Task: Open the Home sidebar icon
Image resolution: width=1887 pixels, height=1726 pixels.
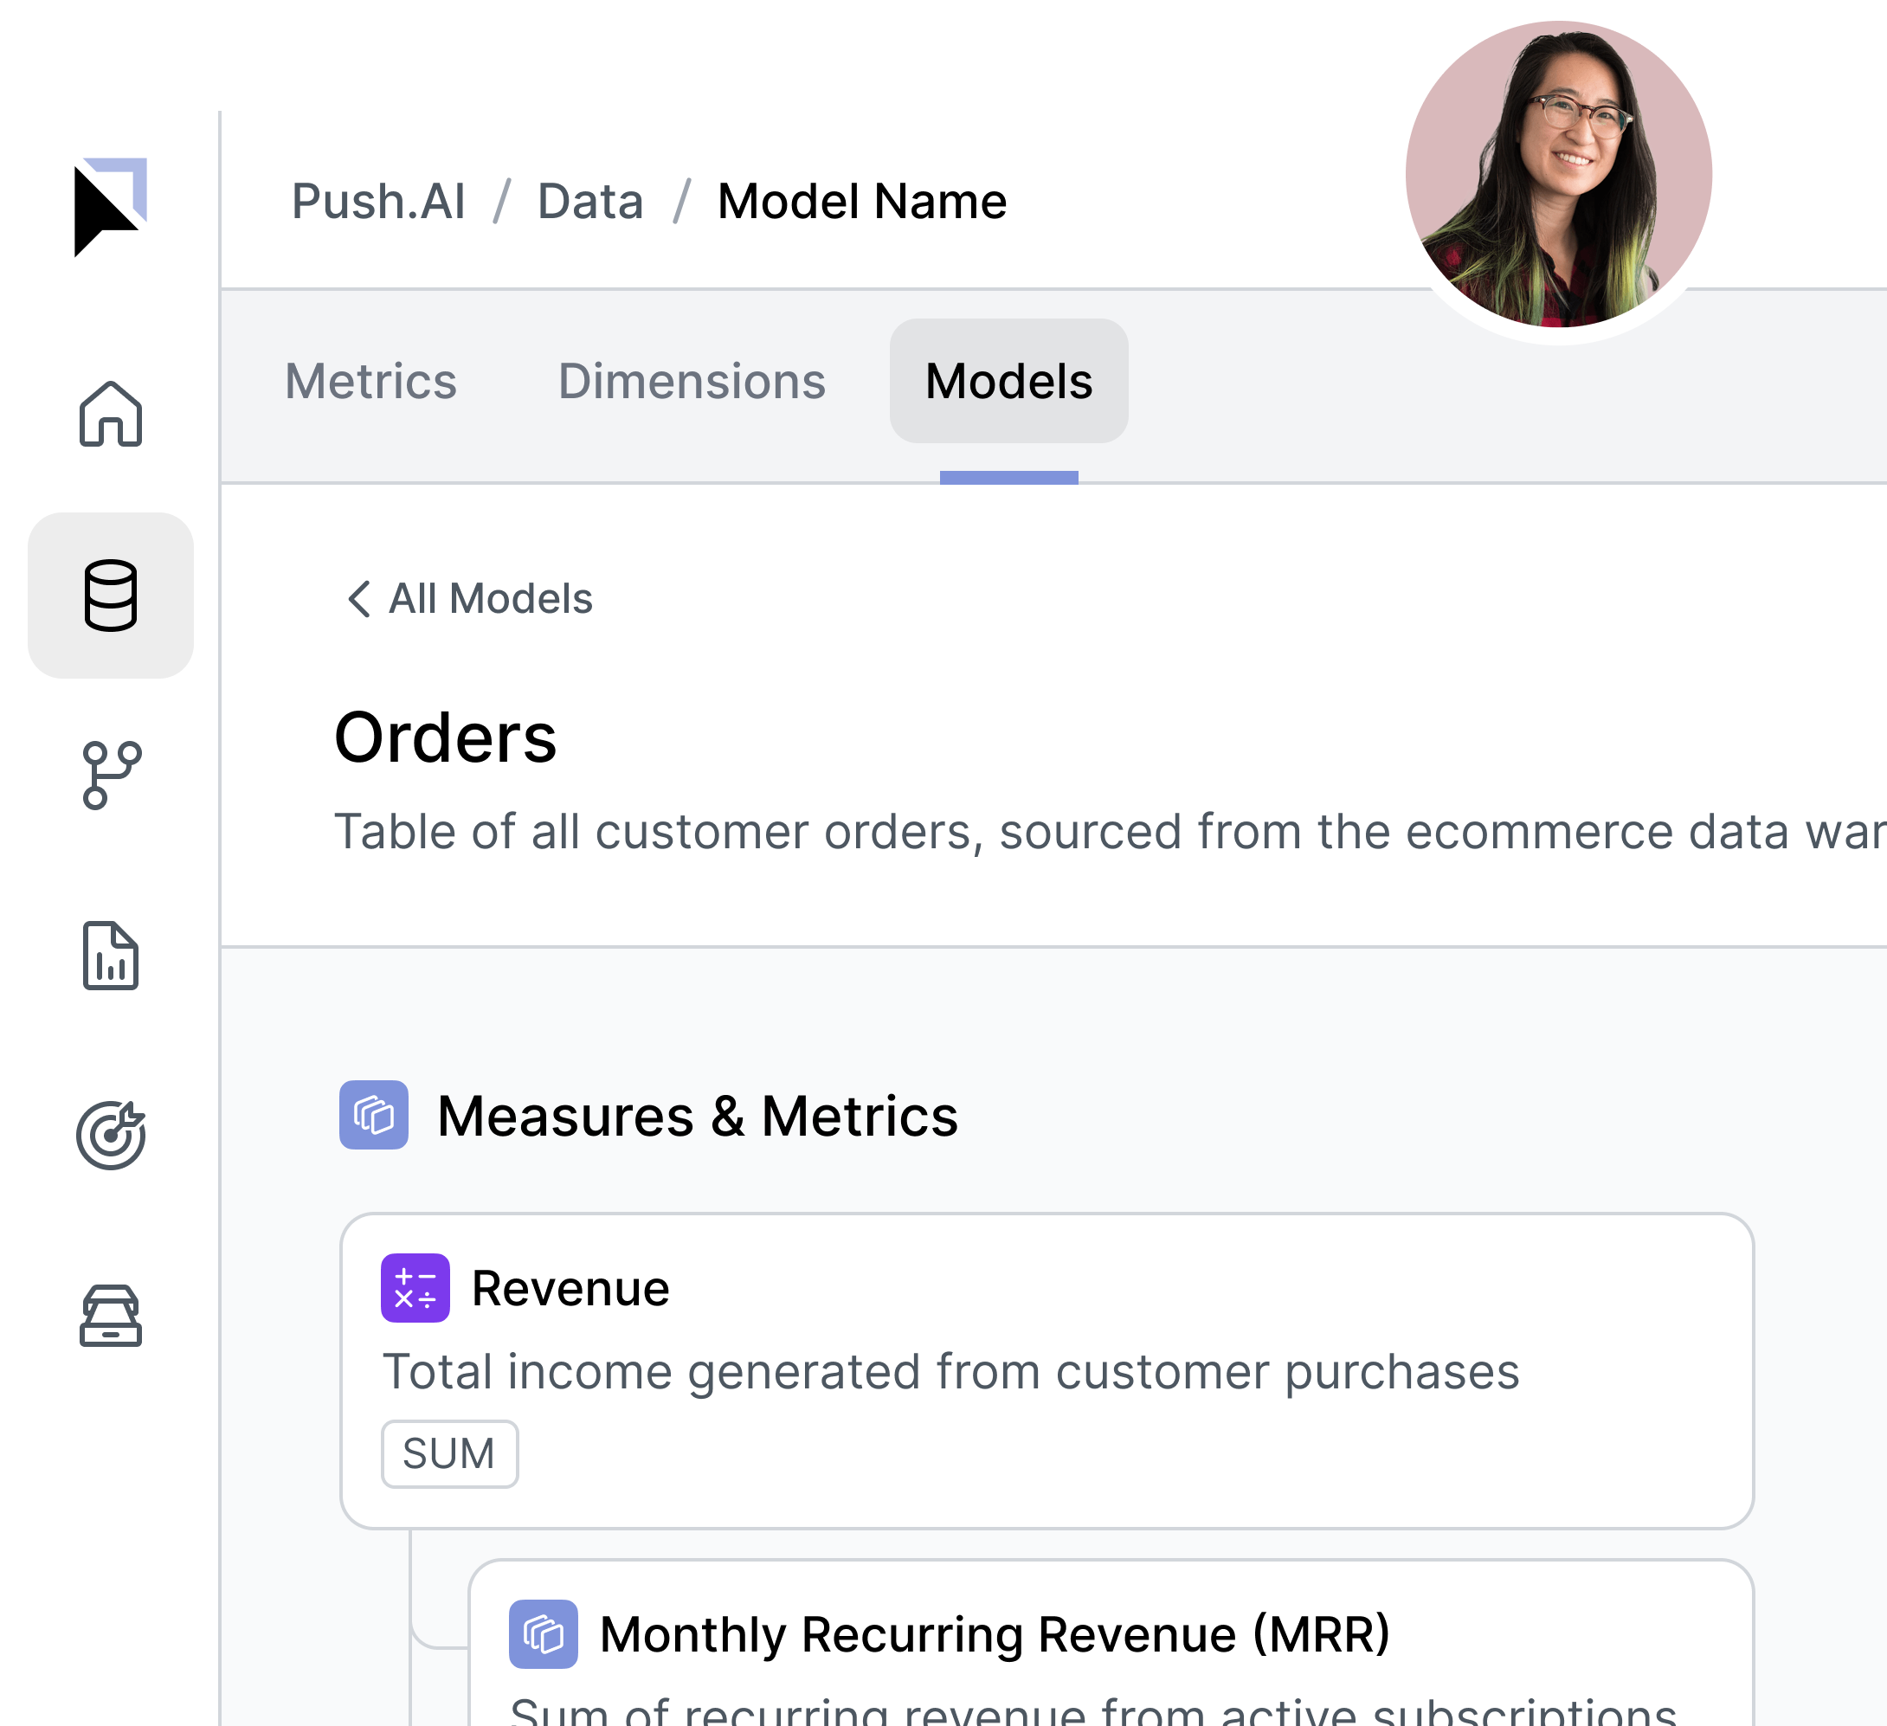Action: coord(111,415)
